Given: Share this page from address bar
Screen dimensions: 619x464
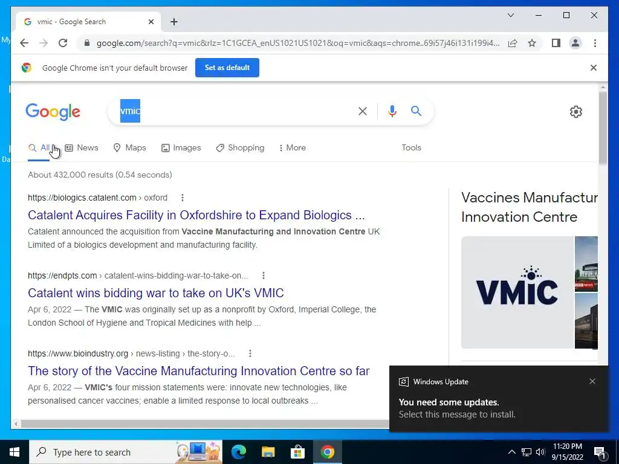Looking at the screenshot, I should [513, 43].
